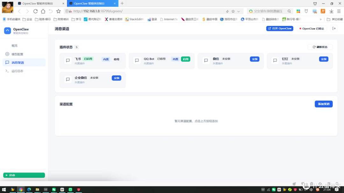Open the 税务-银行 bookmark folder
Viewport: 344px width, 193px height.
coord(43,19)
